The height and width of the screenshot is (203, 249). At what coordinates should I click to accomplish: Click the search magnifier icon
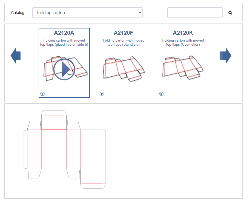[x=230, y=13]
